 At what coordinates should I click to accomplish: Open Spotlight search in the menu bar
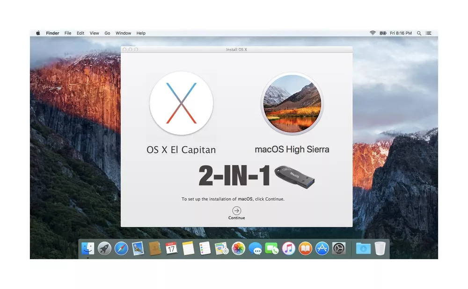(419, 33)
